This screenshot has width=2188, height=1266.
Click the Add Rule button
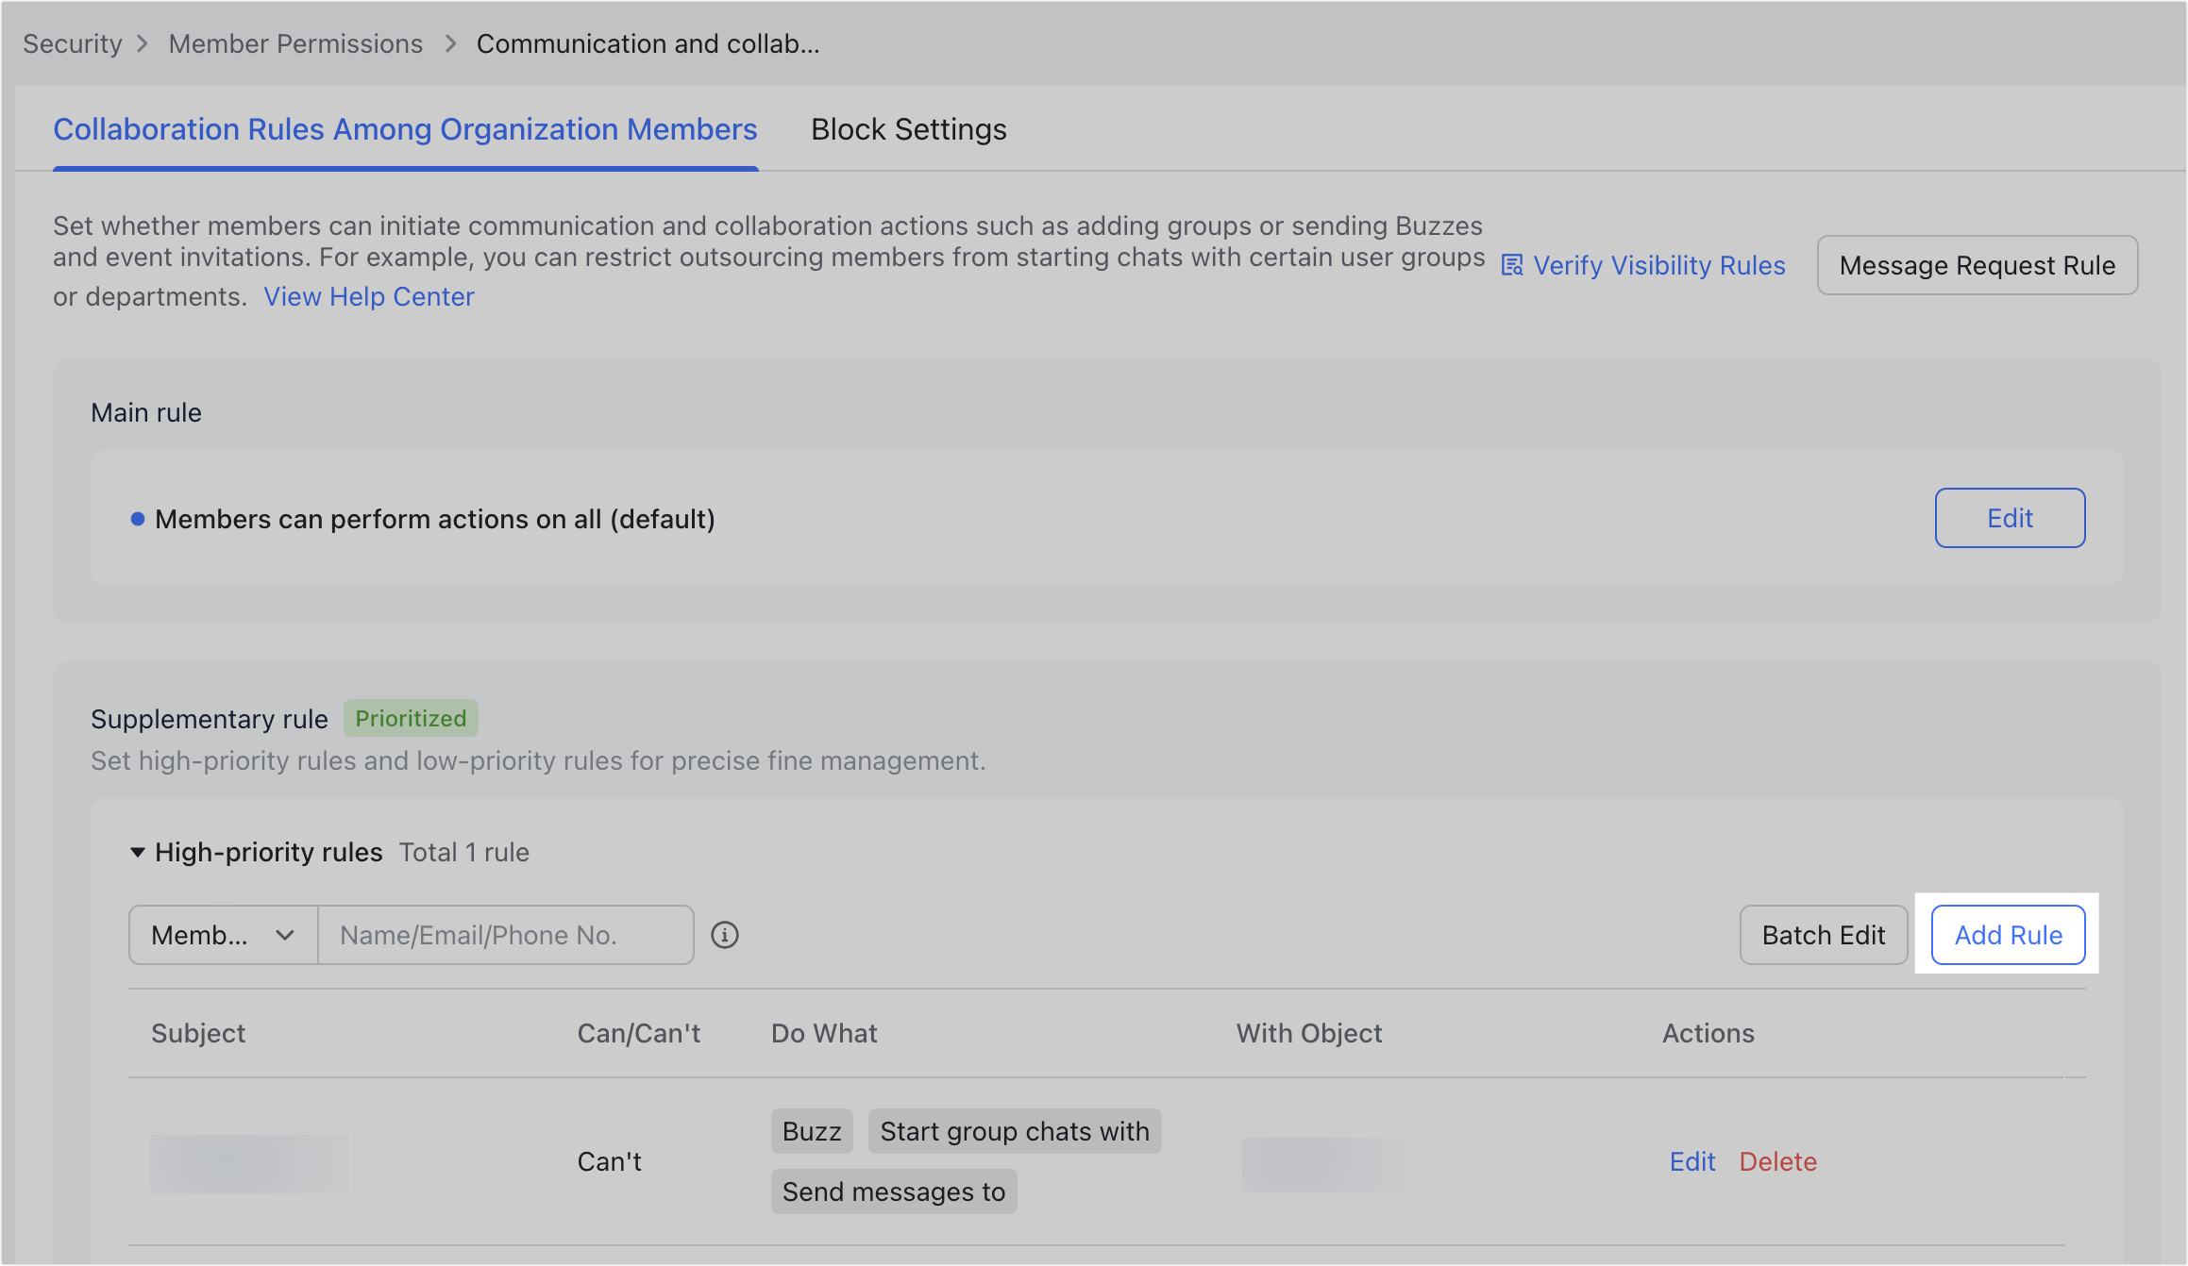(x=2007, y=935)
